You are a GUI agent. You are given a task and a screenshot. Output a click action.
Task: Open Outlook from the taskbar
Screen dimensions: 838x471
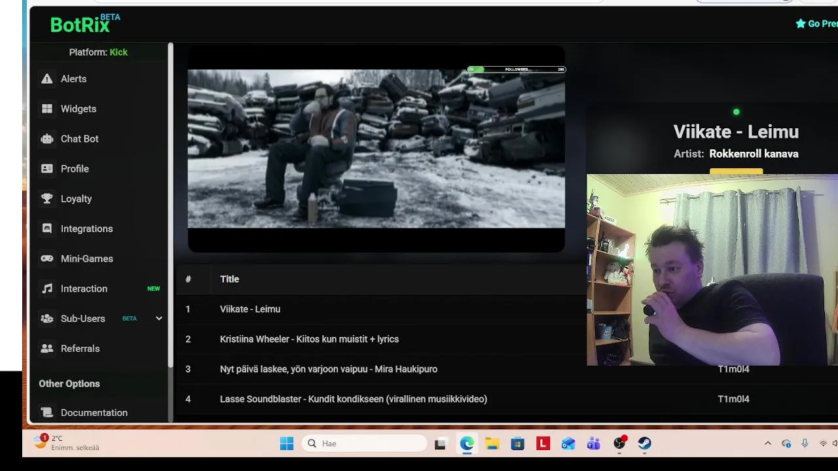[x=568, y=444]
